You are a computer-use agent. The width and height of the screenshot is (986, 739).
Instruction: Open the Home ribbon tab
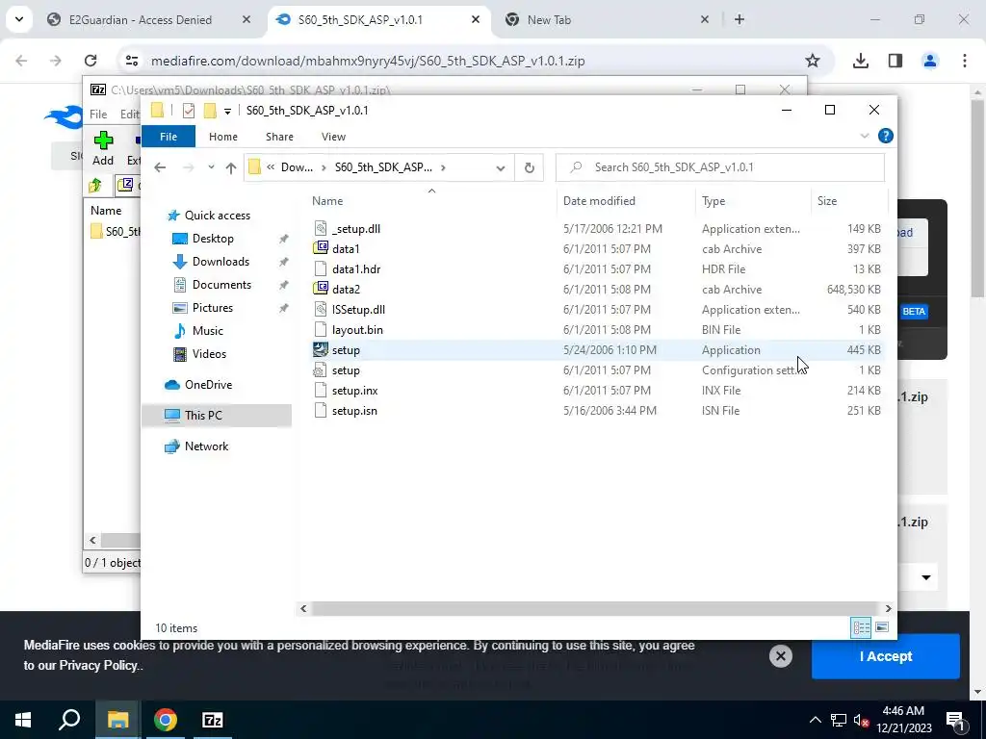click(223, 137)
